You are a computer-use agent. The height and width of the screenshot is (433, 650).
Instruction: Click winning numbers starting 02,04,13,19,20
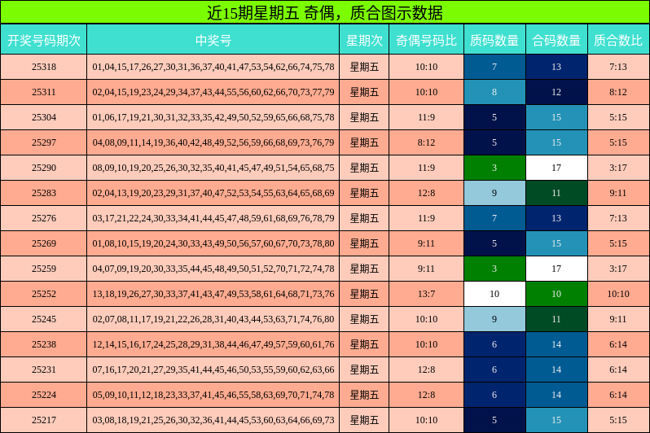[213, 194]
